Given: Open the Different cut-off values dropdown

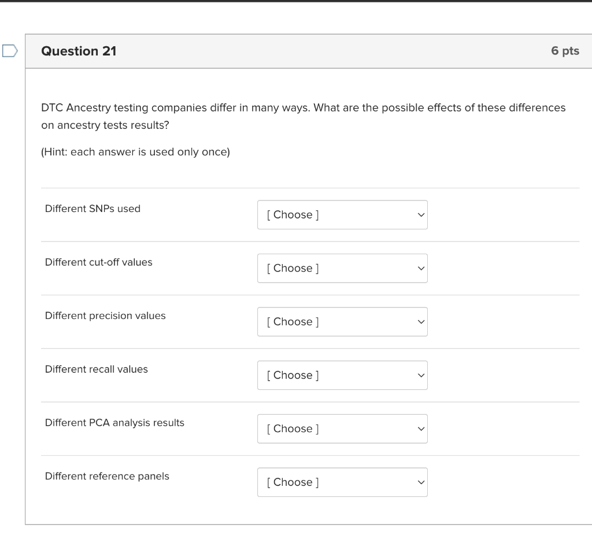Looking at the screenshot, I should (342, 268).
